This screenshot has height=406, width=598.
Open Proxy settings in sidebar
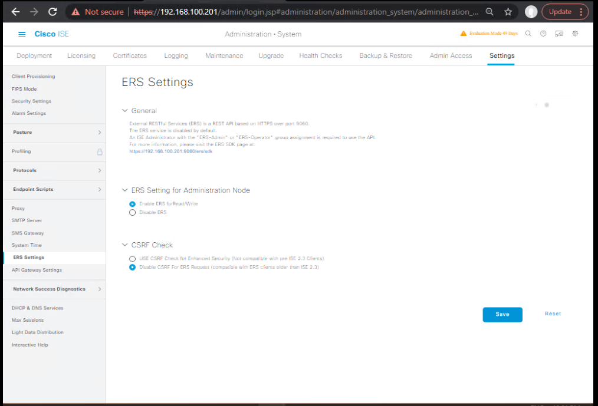(x=18, y=208)
